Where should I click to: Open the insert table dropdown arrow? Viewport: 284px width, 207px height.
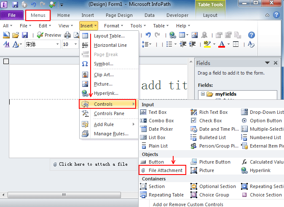click(187, 35)
